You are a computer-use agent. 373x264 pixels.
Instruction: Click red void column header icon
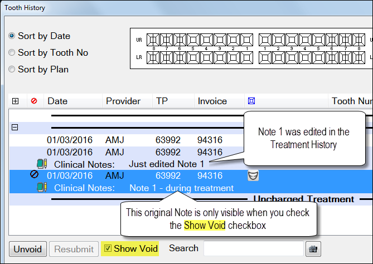pyautogui.click(x=34, y=101)
